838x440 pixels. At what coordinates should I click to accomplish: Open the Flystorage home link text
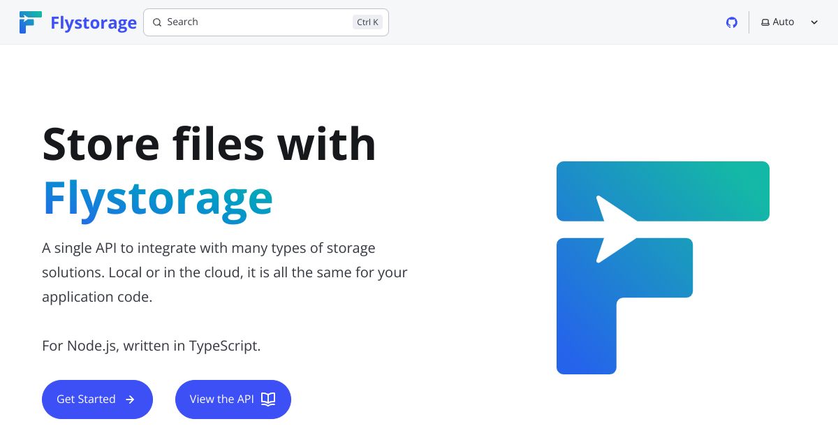point(94,23)
